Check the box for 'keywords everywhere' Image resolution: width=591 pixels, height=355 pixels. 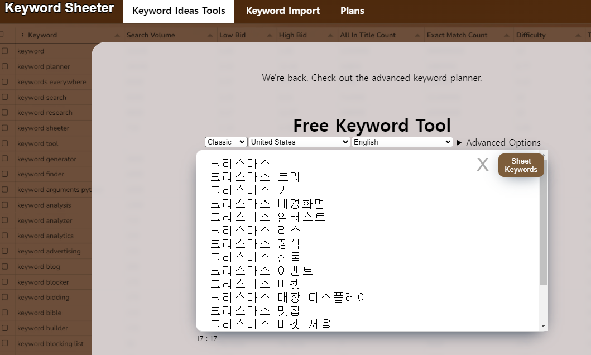[4, 81]
